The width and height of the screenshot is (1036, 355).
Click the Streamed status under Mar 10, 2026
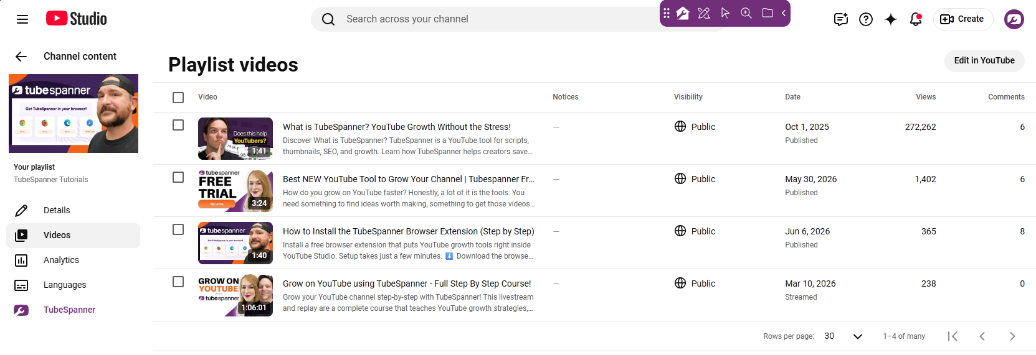(801, 297)
